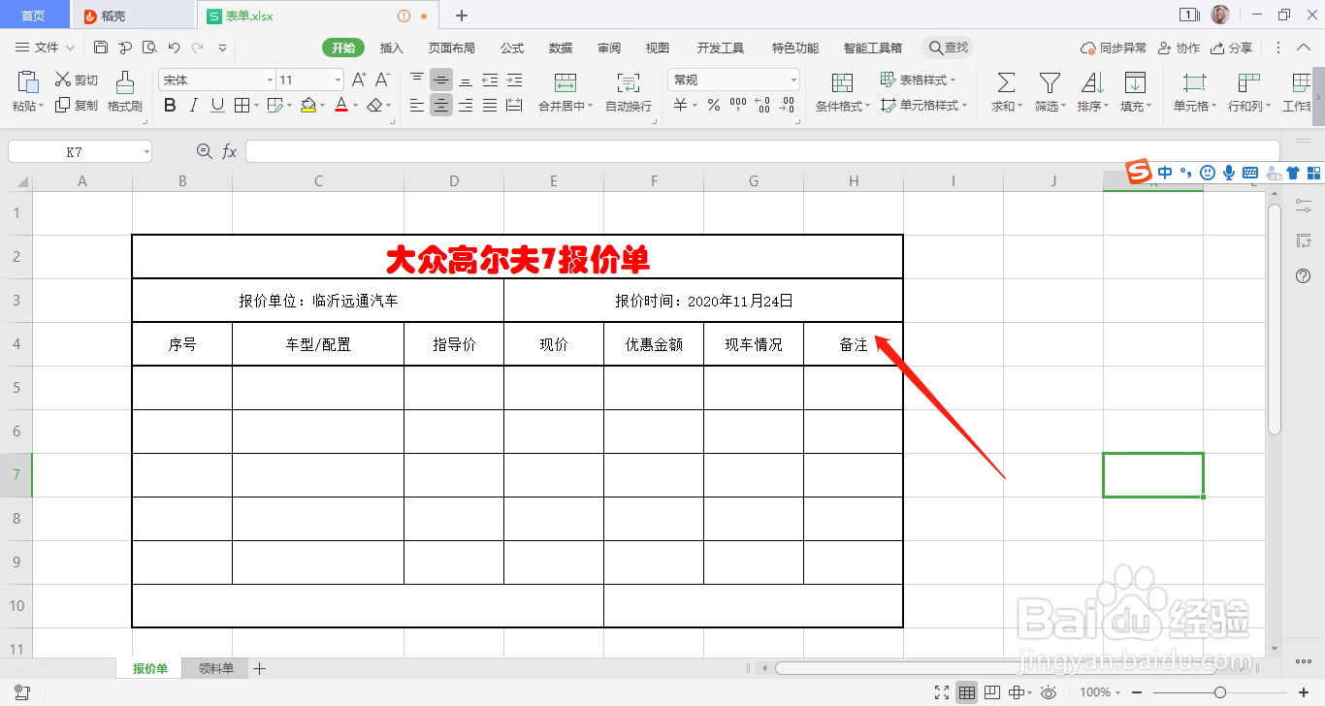This screenshot has height=706, width=1325.
Task: Open Table Style (表格样式) dropdown
Action: pyautogui.click(x=918, y=80)
